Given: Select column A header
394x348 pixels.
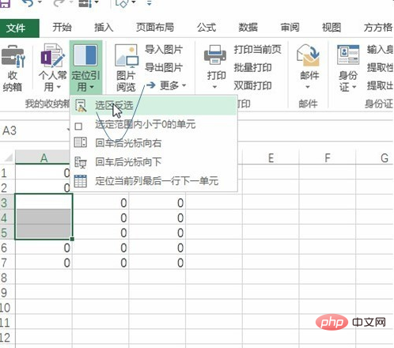Looking at the screenshot, I should [44, 158].
